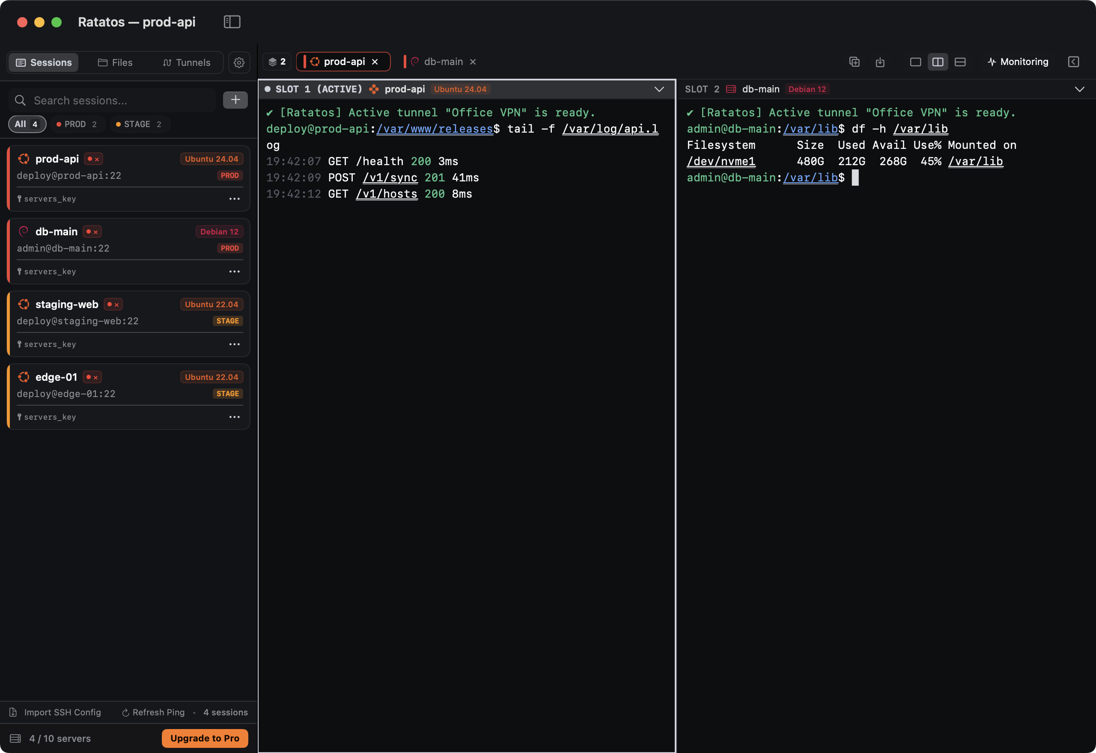Click Upgrade to Pro button
This screenshot has height=753, width=1096.
pos(205,738)
